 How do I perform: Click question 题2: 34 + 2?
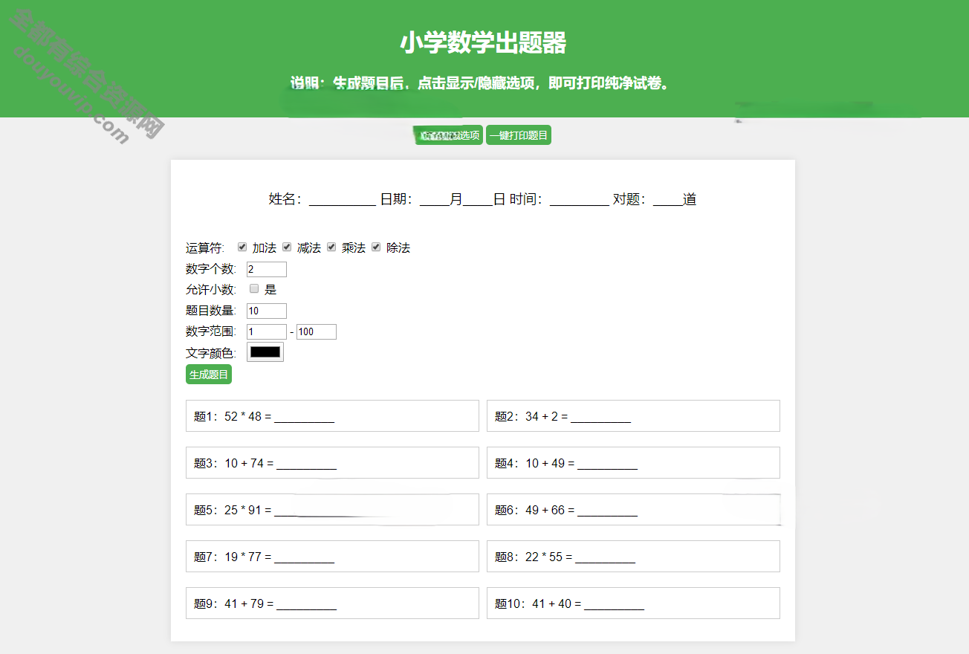tap(633, 415)
